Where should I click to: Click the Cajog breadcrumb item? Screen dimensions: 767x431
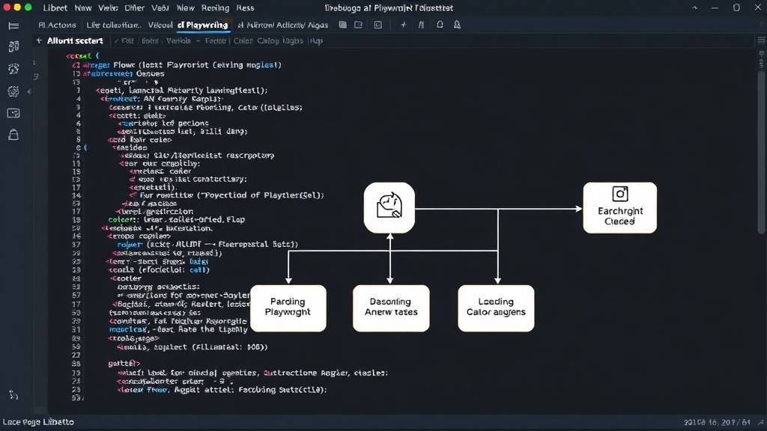coord(268,41)
